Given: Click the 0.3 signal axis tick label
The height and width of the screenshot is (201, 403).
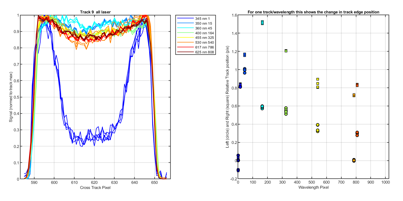Looking at the screenshot, I should point(16,130).
